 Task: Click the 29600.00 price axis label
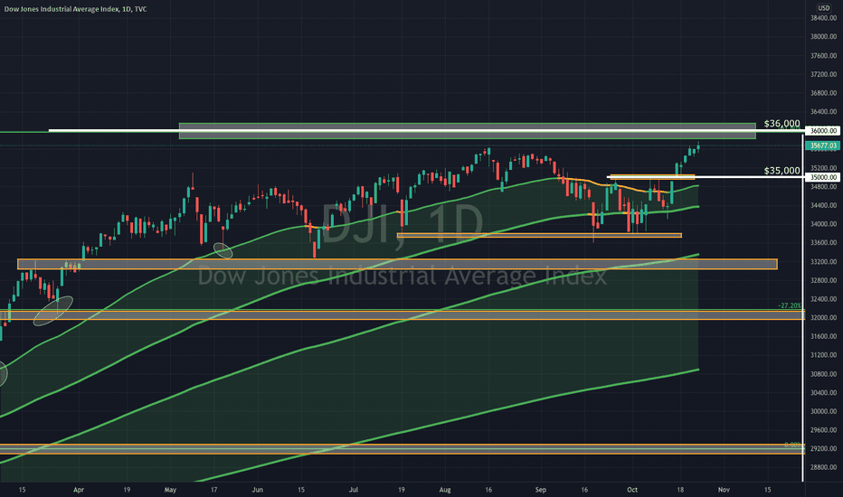click(x=823, y=430)
